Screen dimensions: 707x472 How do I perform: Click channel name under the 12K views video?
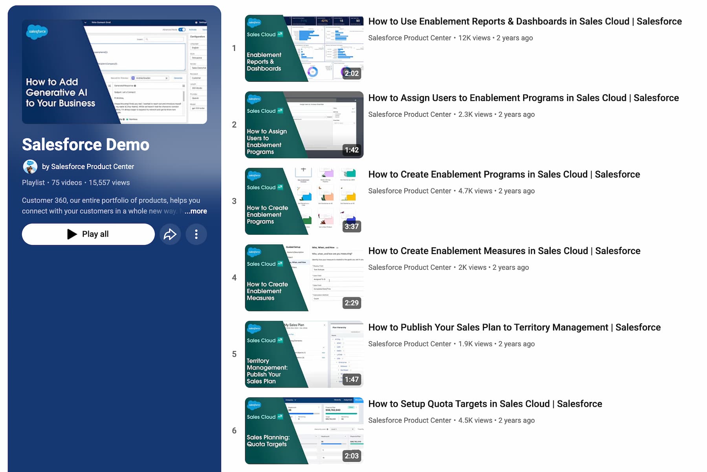point(409,38)
